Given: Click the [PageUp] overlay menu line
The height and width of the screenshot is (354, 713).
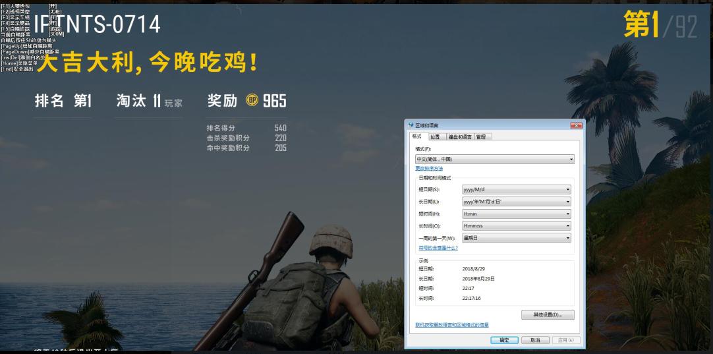Looking at the screenshot, I should click(x=26, y=46).
